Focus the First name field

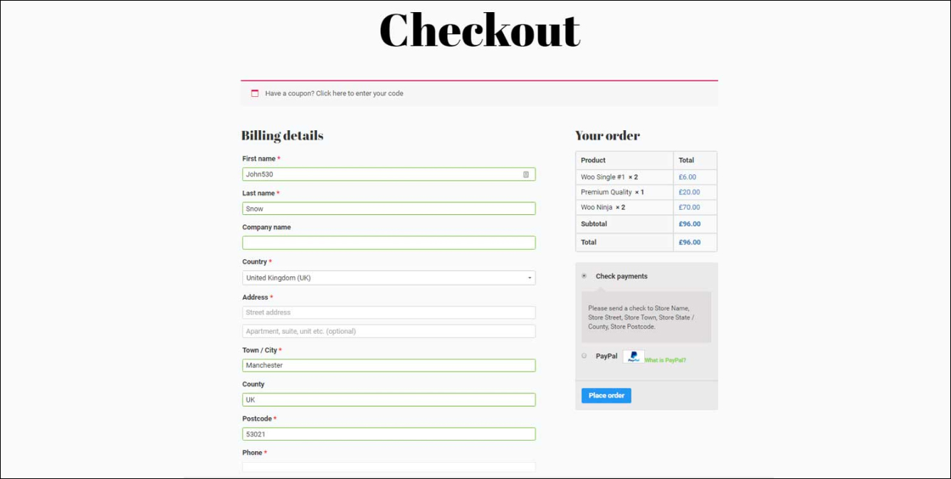(x=389, y=174)
